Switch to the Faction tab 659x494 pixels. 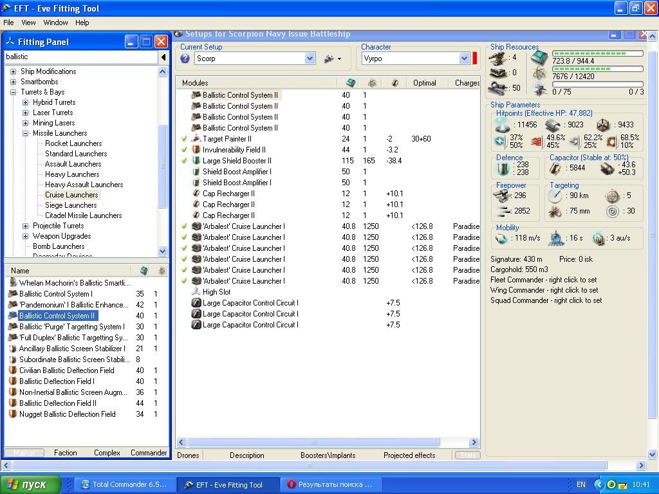point(65,453)
